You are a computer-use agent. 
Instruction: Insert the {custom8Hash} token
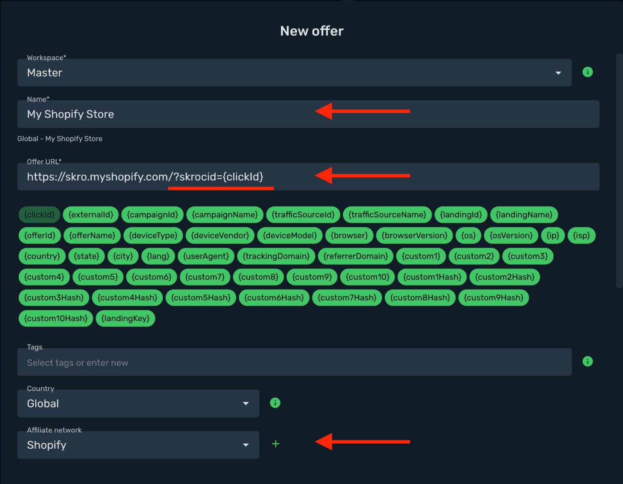420,298
